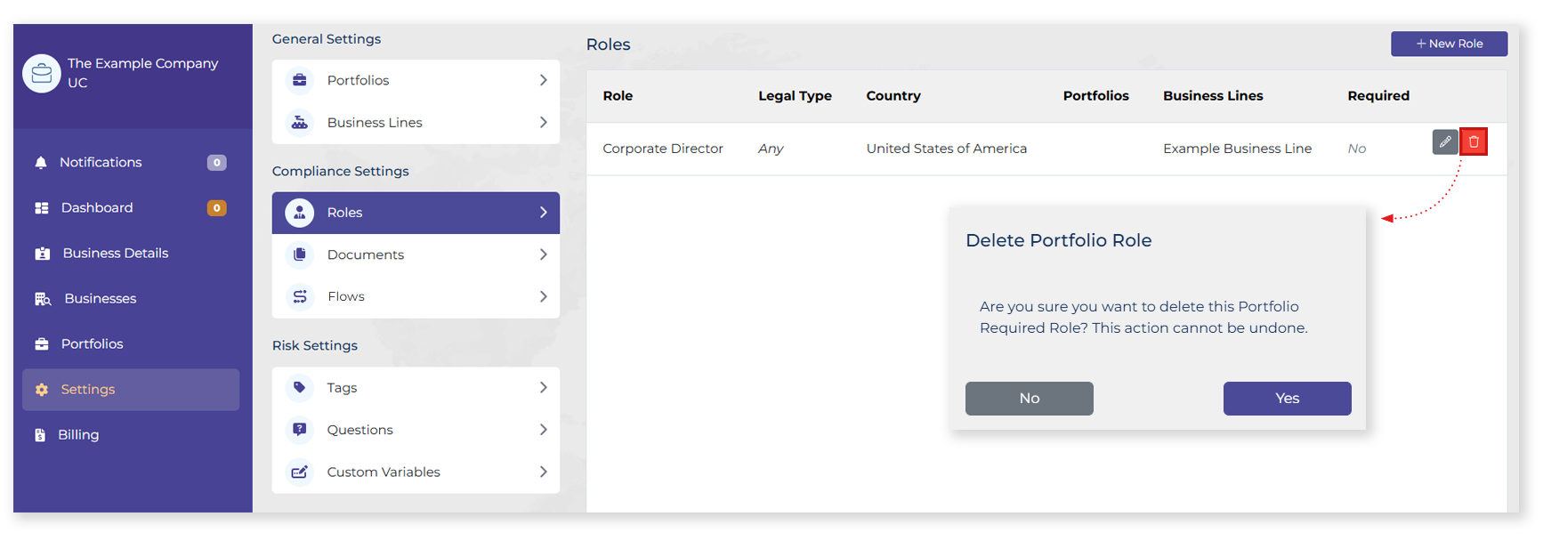Click the red trash delete icon
Image resolution: width=1543 pixels, height=549 pixels.
pos(1474,142)
